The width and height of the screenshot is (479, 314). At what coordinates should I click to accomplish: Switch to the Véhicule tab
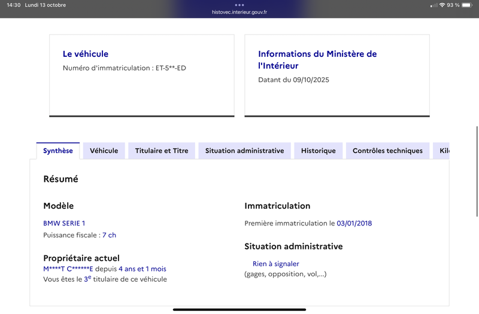[104, 151]
